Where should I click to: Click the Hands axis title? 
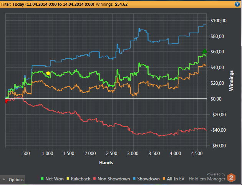click(x=106, y=163)
